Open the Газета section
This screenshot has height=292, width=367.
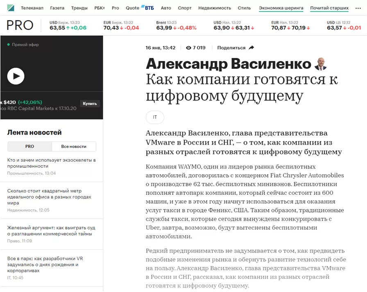pyautogui.click(x=57, y=8)
